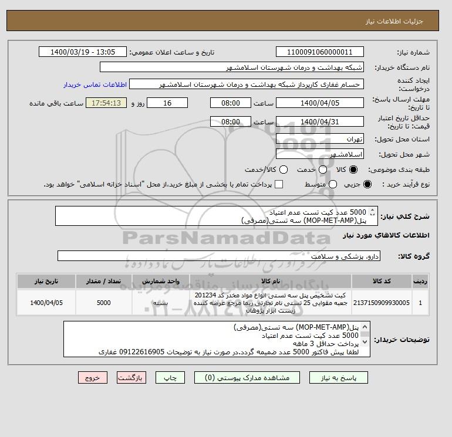
Task: Click the تاریخ نیاز column header
Action: click(46, 281)
